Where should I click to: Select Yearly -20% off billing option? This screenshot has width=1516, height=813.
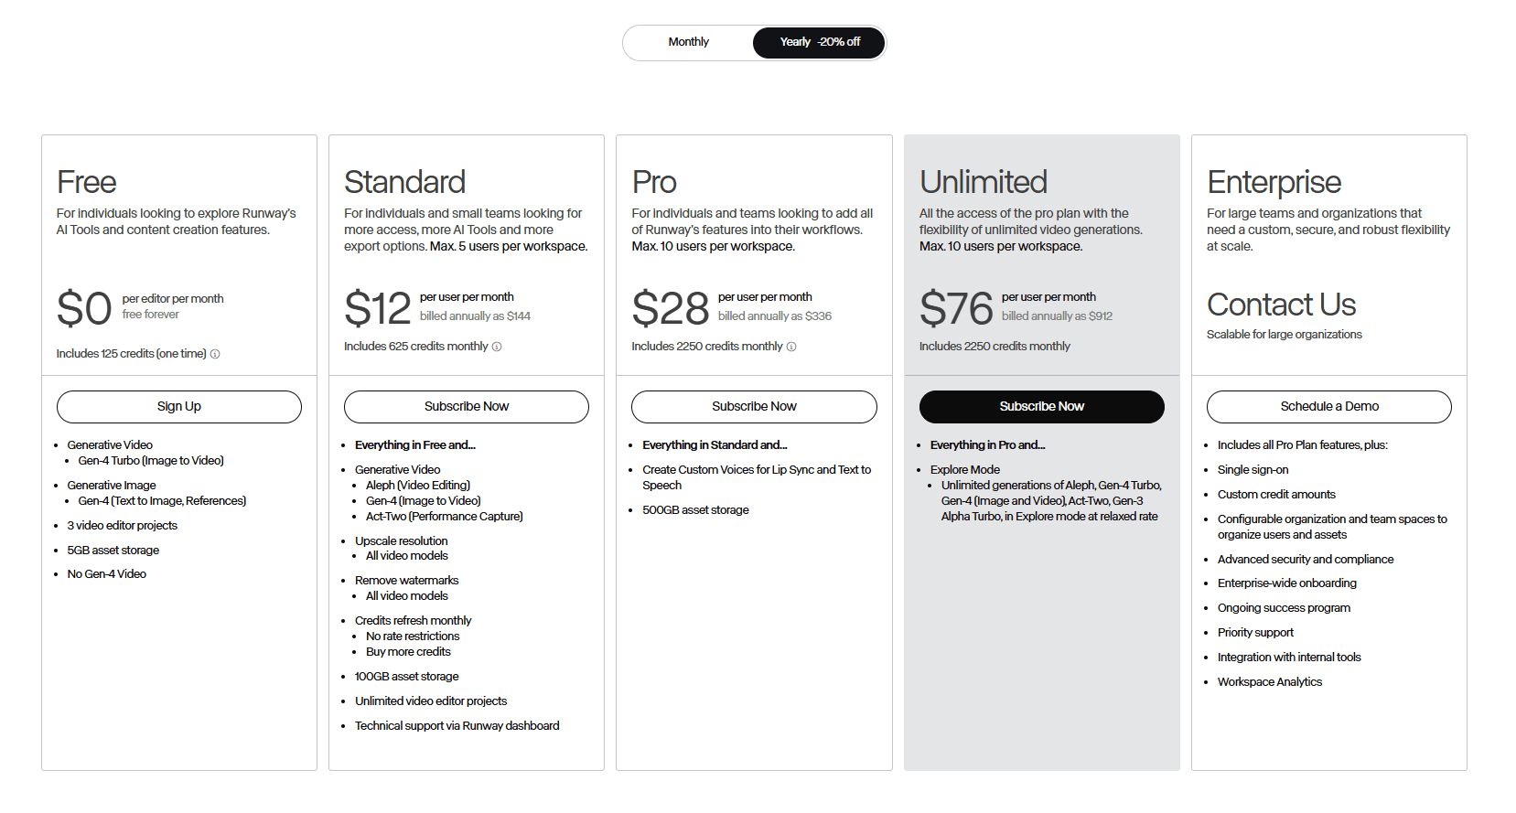[819, 42]
